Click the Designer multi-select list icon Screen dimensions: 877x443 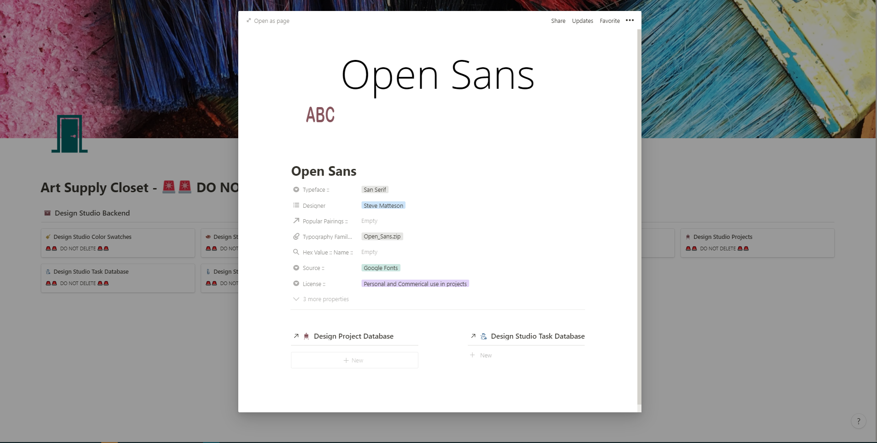296,205
